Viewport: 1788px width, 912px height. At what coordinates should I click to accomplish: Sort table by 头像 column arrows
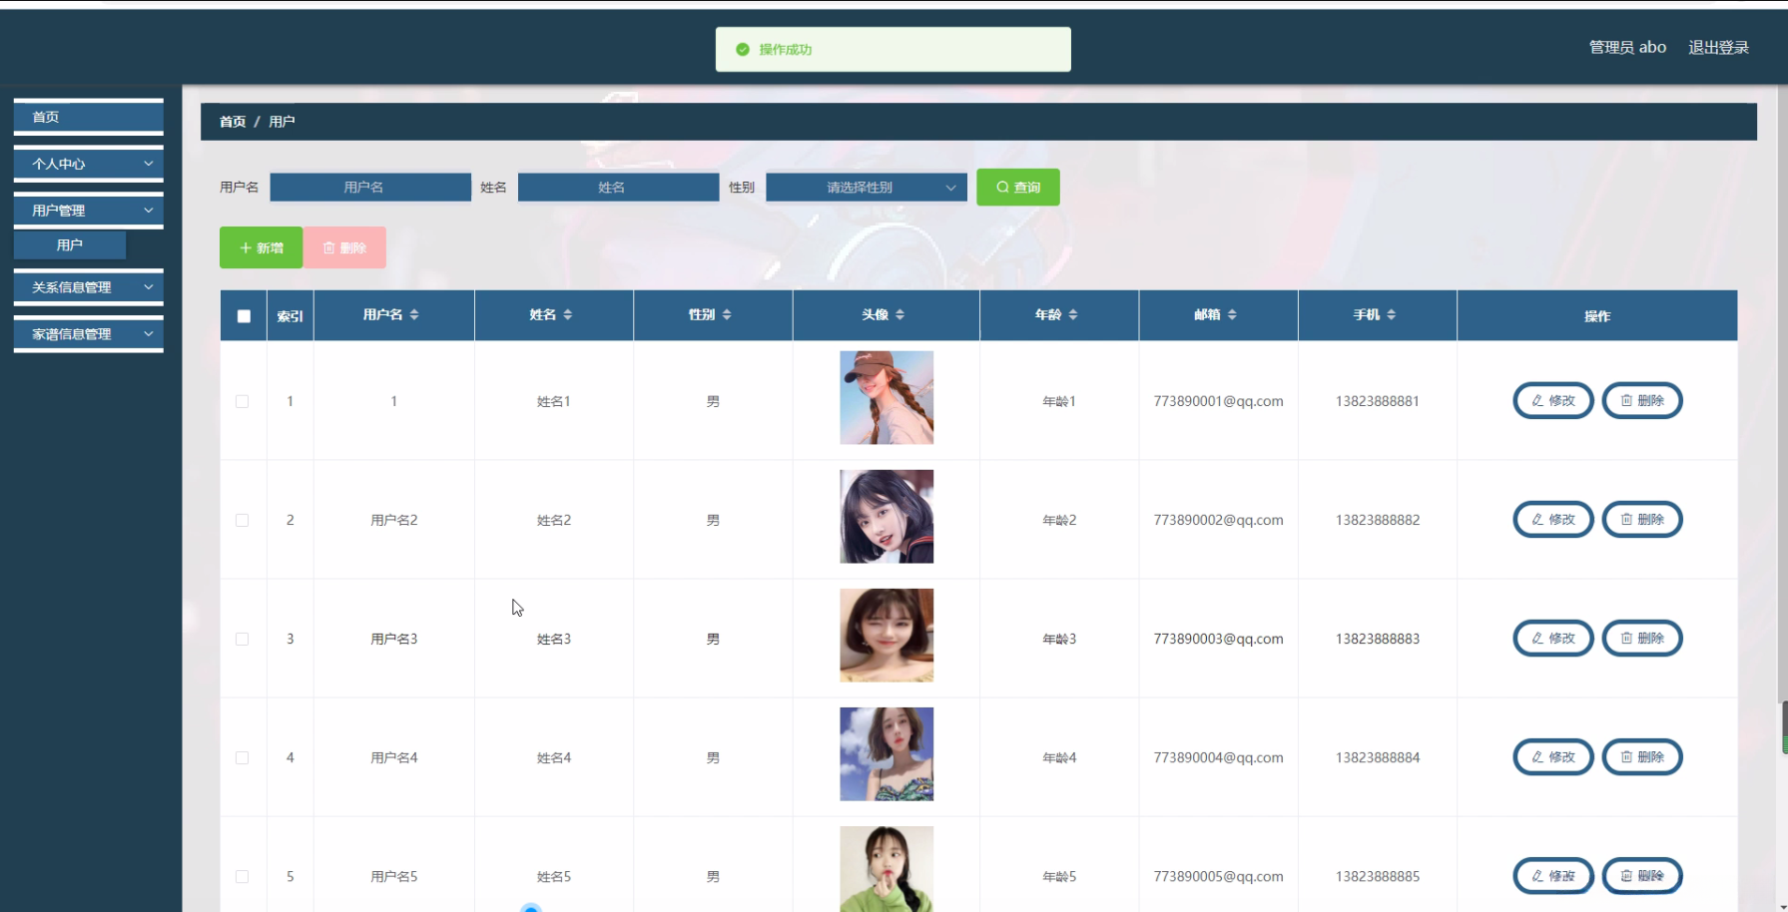899,314
